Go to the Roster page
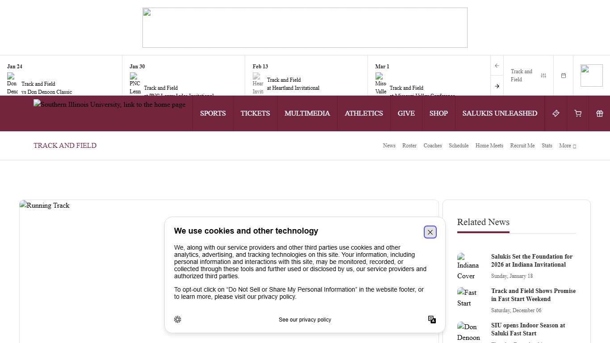 pos(409,146)
